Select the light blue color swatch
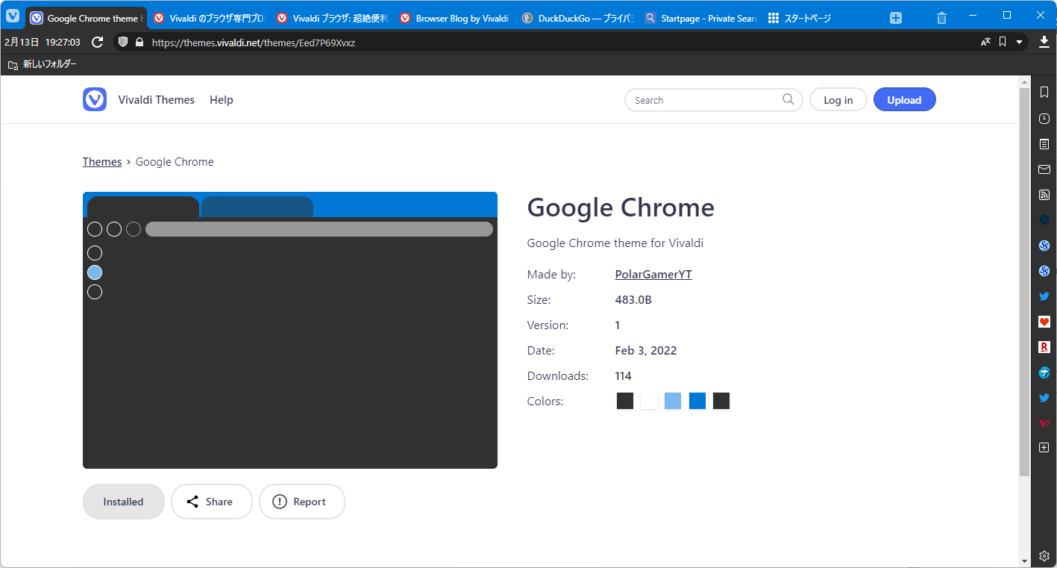 [x=673, y=401]
